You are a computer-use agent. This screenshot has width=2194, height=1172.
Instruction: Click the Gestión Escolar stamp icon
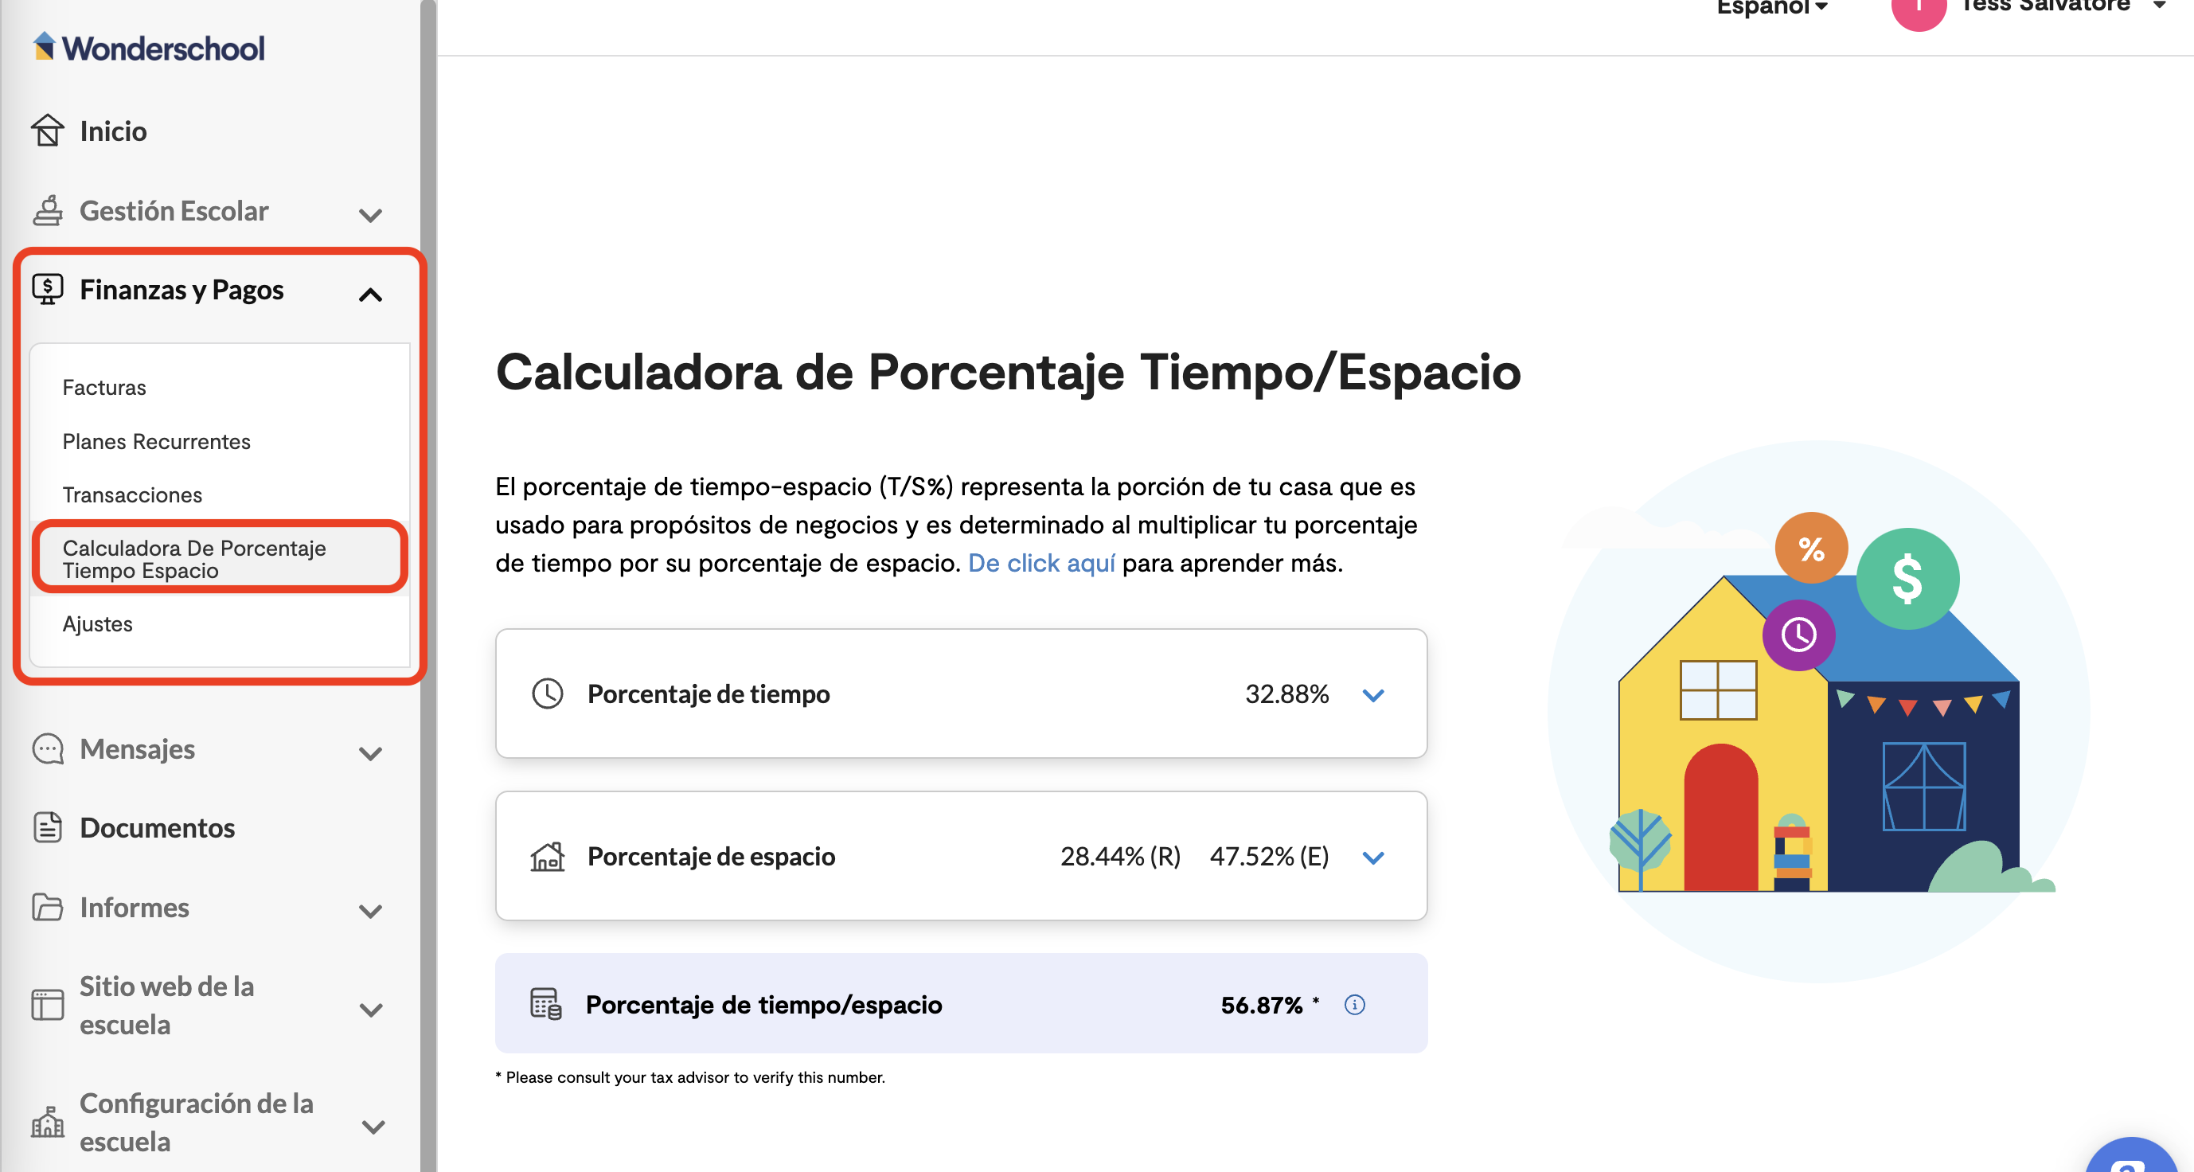pyautogui.click(x=48, y=210)
